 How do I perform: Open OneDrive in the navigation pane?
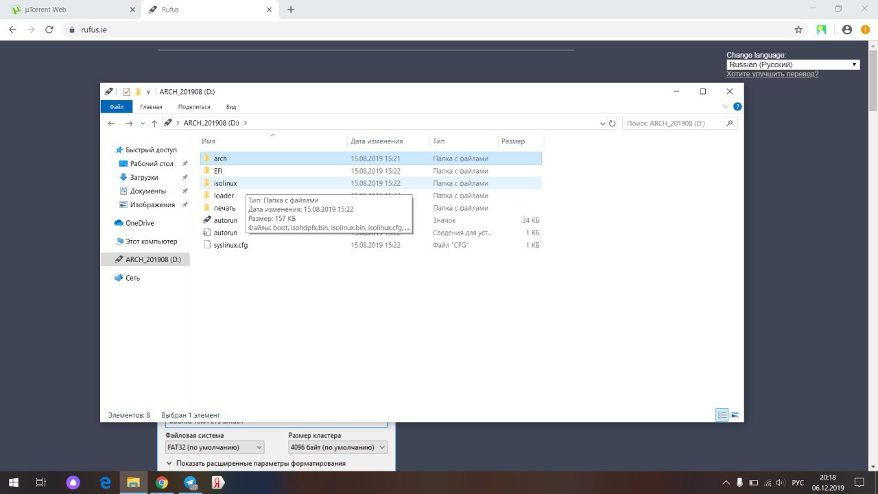click(139, 223)
